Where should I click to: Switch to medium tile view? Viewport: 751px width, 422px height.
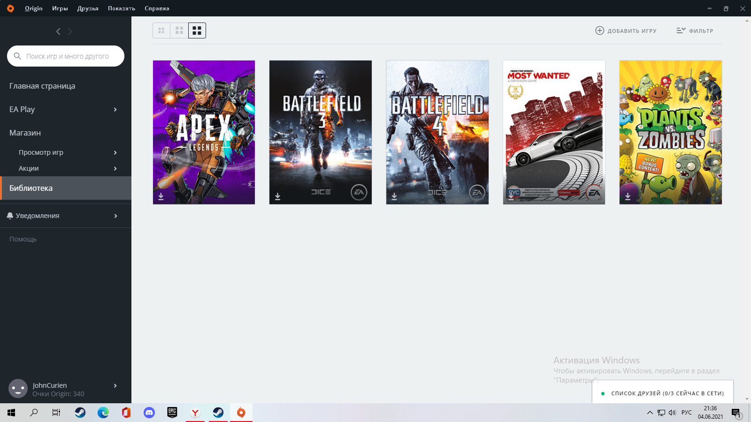click(x=179, y=30)
